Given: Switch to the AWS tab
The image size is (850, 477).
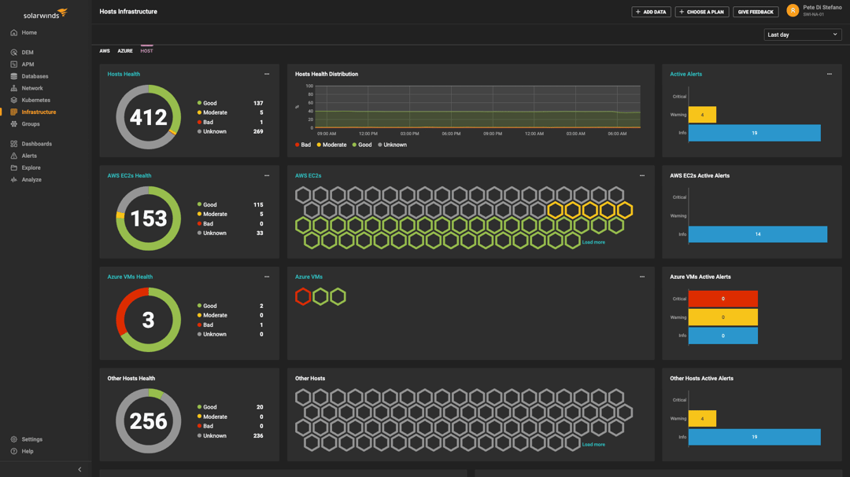Looking at the screenshot, I should [104, 50].
